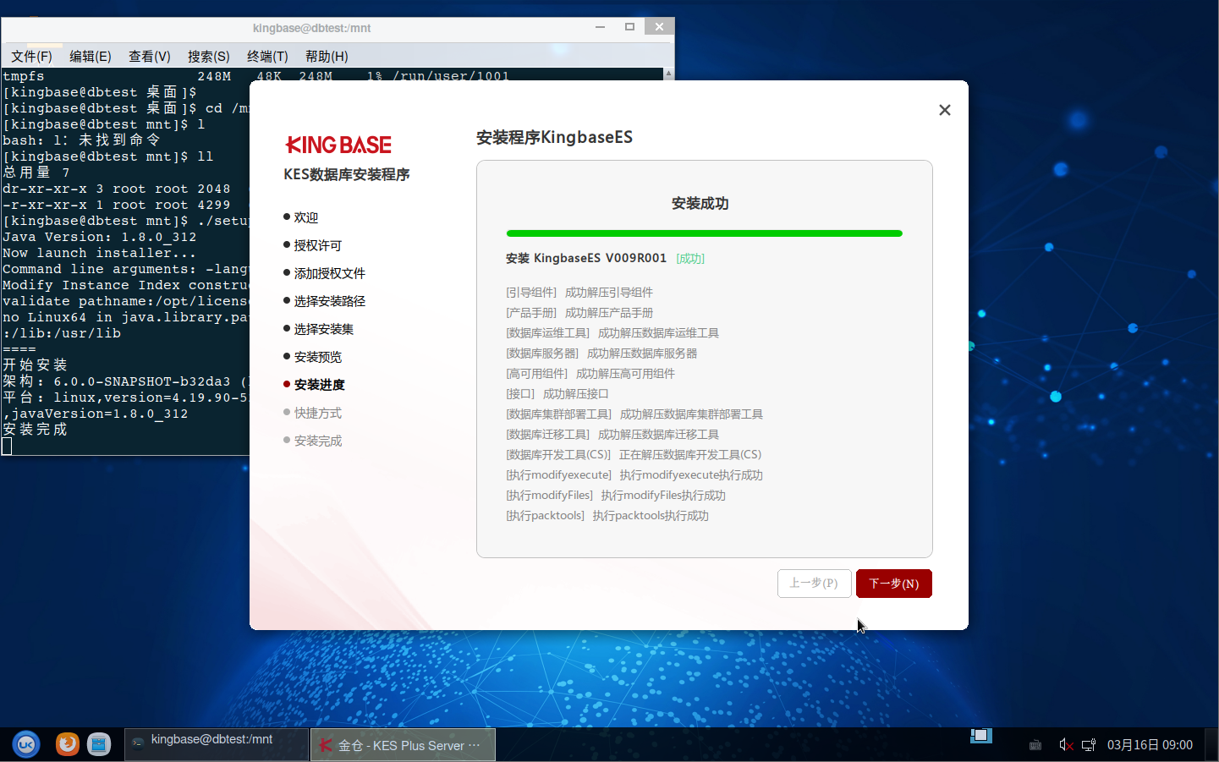Launch Firefox from the taskbar
The height and width of the screenshot is (762, 1219).
pyautogui.click(x=68, y=744)
